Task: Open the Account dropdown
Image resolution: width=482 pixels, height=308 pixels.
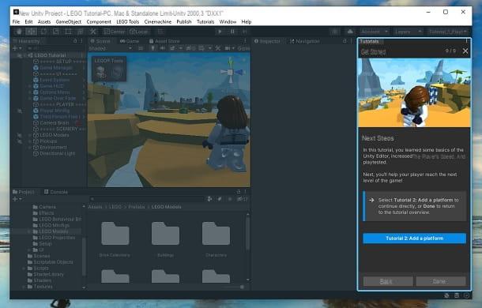Action: pos(374,32)
